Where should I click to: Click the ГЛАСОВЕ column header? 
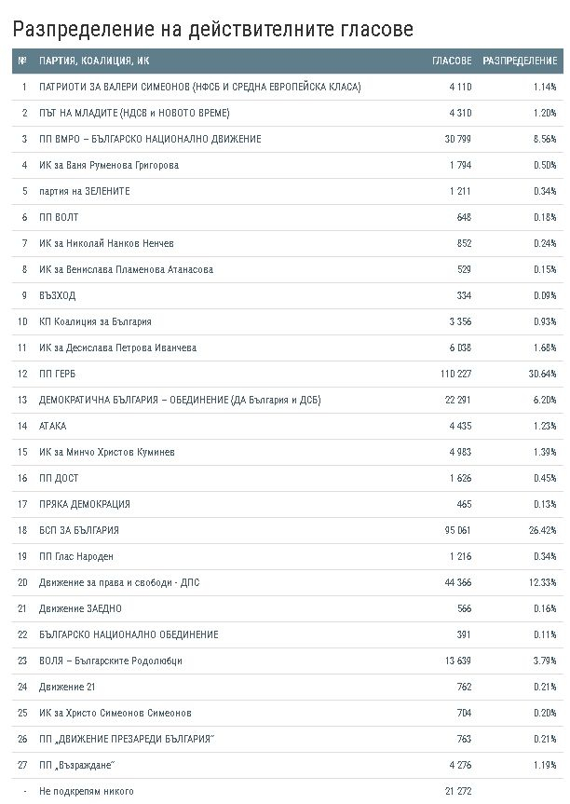[452, 61]
